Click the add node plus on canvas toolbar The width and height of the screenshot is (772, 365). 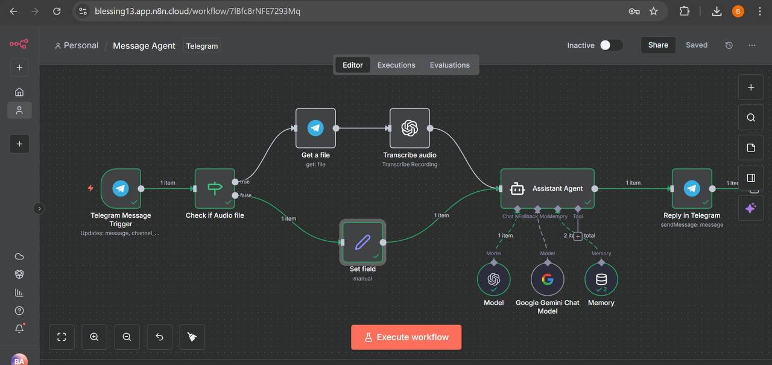pos(751,87)
